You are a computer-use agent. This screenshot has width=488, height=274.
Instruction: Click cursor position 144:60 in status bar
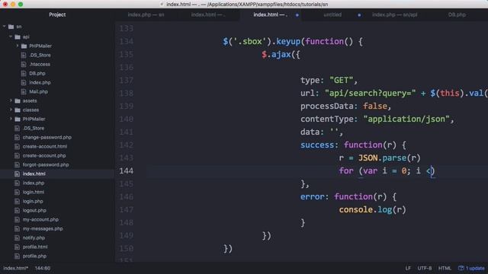43,268
